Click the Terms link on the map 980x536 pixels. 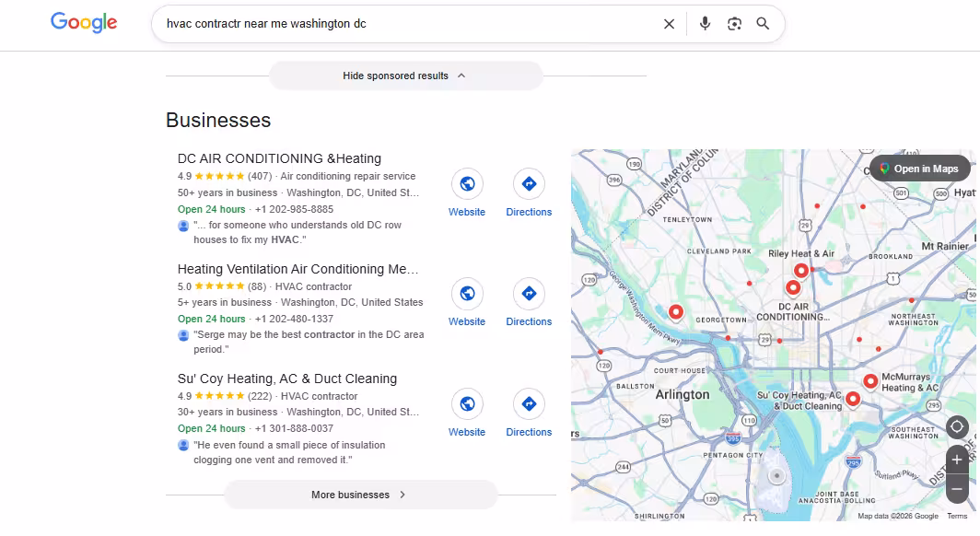pos(957,516)
